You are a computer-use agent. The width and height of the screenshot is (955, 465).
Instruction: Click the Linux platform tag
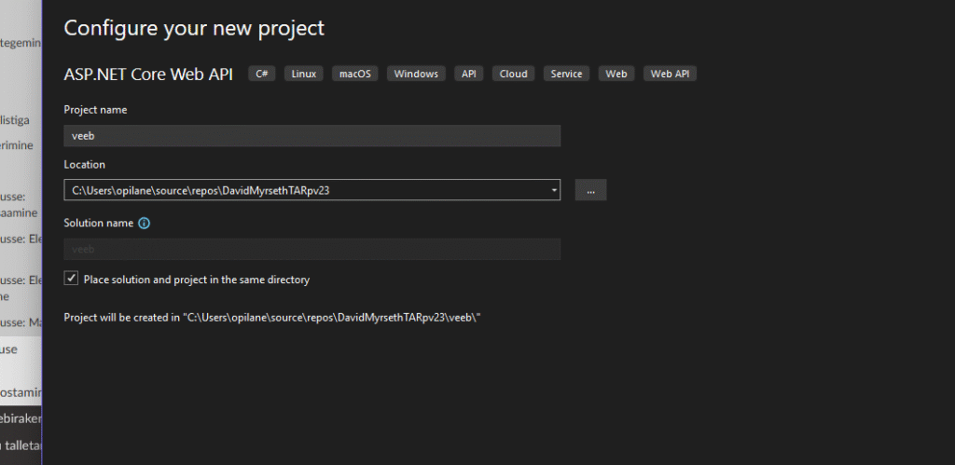[x=303, y=75]
